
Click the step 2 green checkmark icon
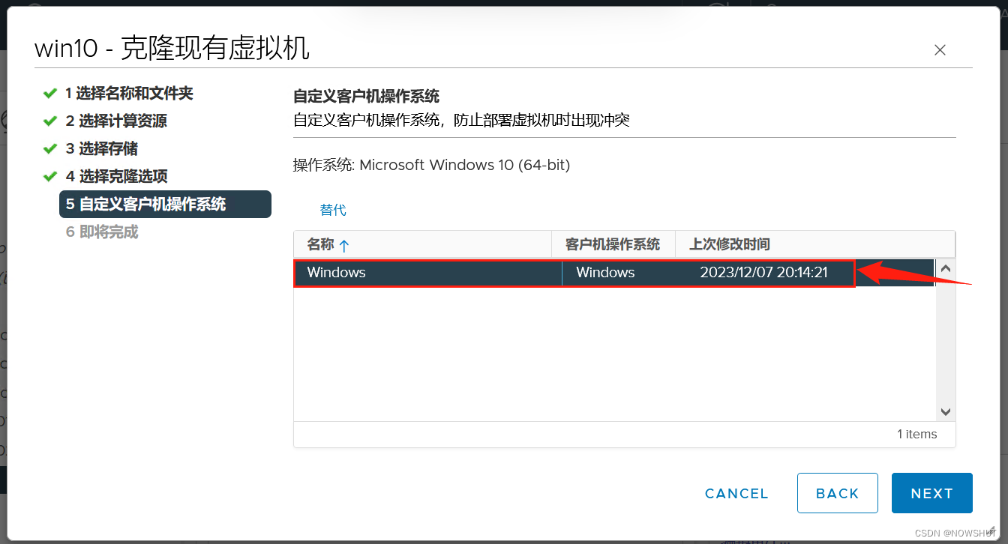[50, 121]
